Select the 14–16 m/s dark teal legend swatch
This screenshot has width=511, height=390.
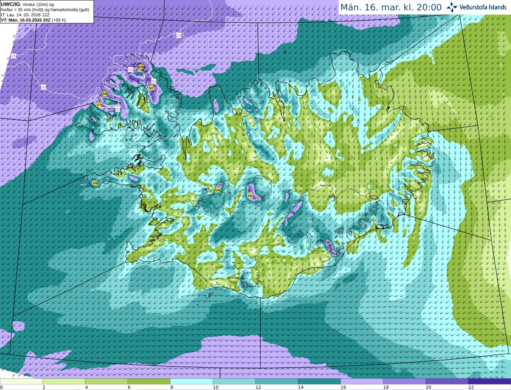pos(319,381)
